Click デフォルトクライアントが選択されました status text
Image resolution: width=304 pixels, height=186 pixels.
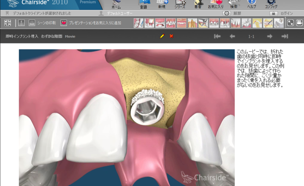pyautogui.click(x=42, y=13)
